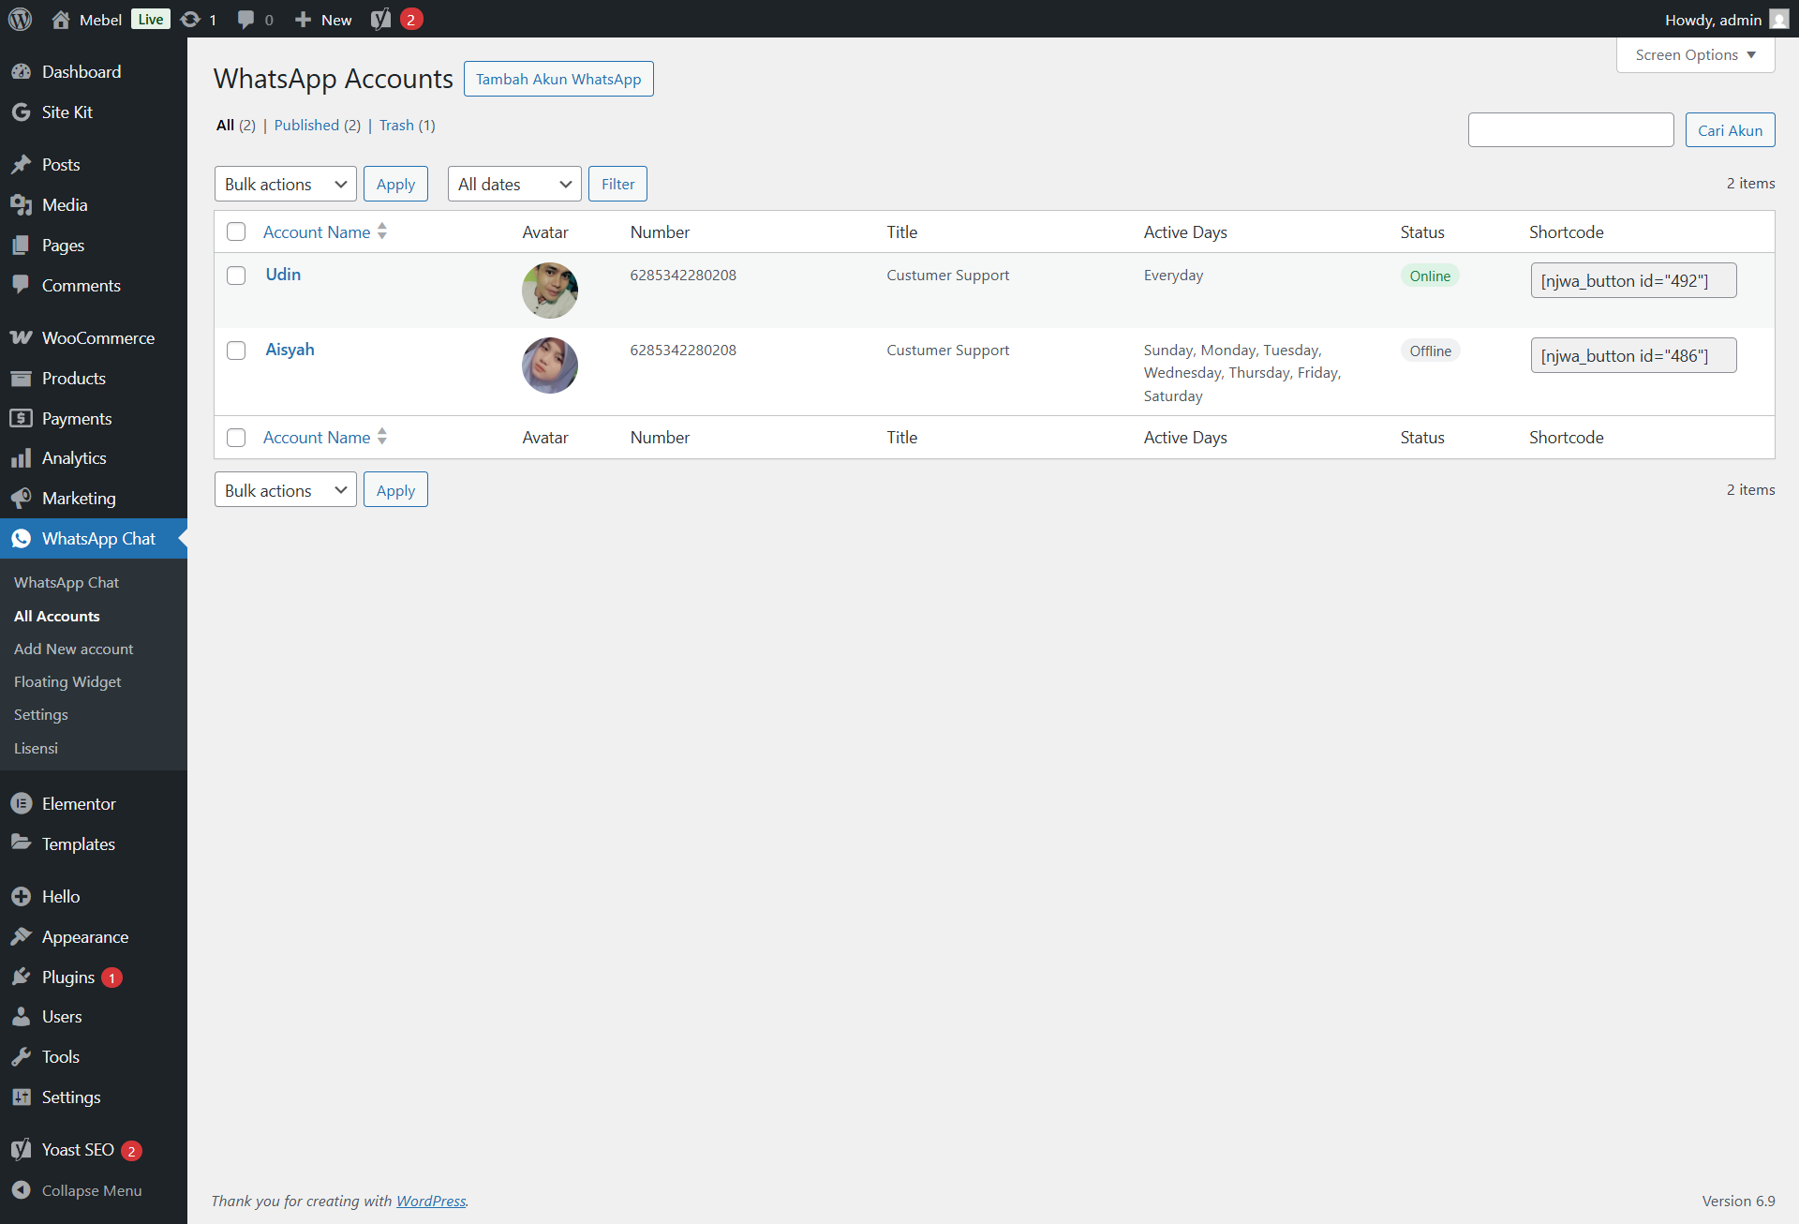Open the Bulk actions dropdown
The width and height of the screenshot is (1799, 1224).
tap(285, 184)
